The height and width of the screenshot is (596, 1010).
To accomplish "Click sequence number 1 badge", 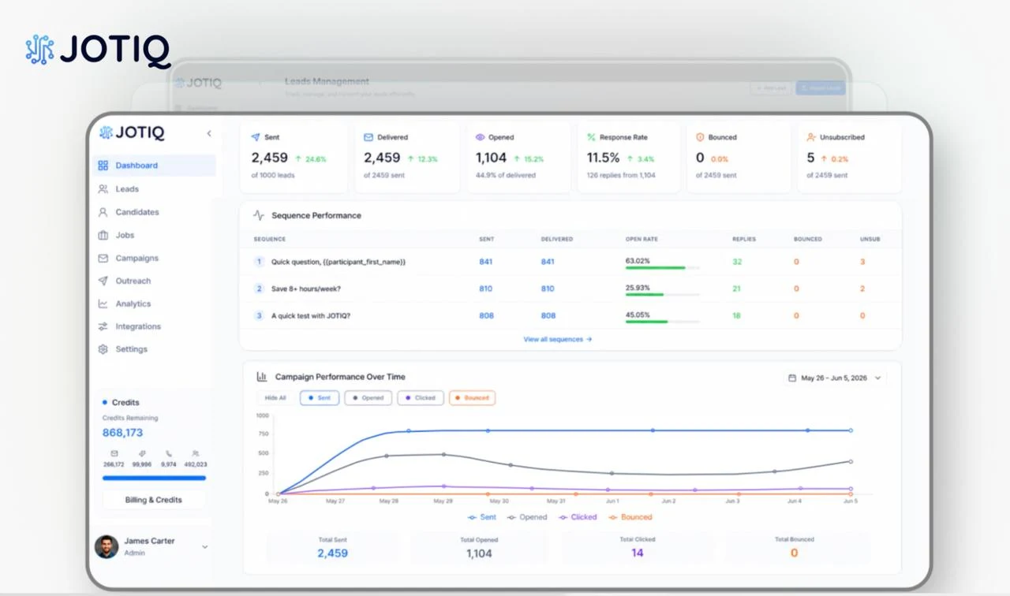I will pos(259,262).
